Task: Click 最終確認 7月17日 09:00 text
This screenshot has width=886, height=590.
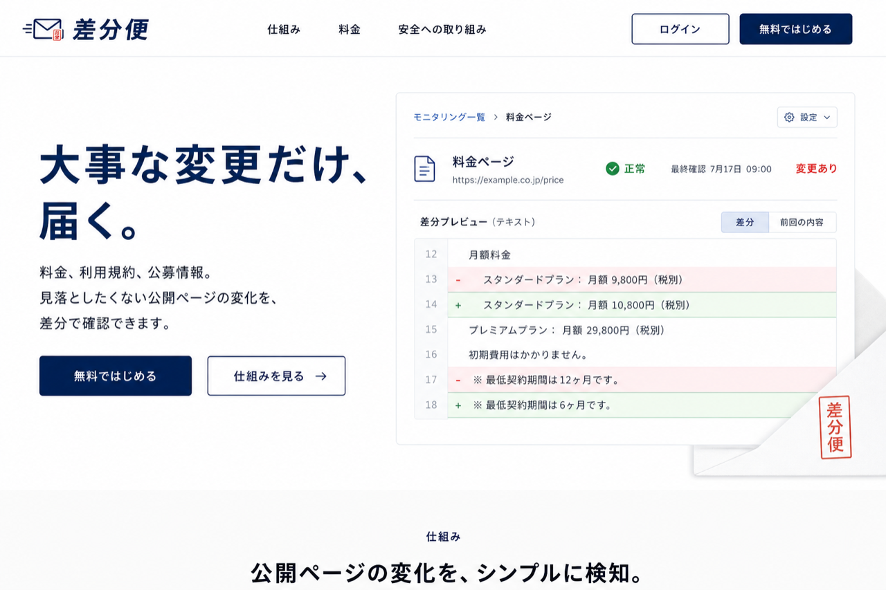Action: click(721, 169)
